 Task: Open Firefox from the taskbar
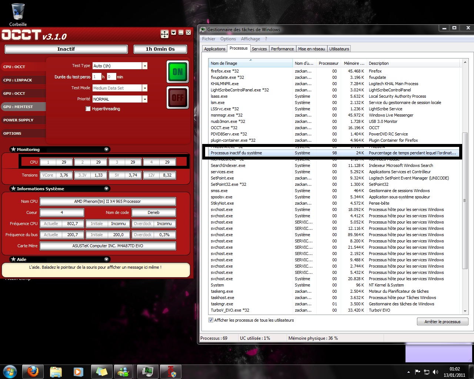[33, 371]
